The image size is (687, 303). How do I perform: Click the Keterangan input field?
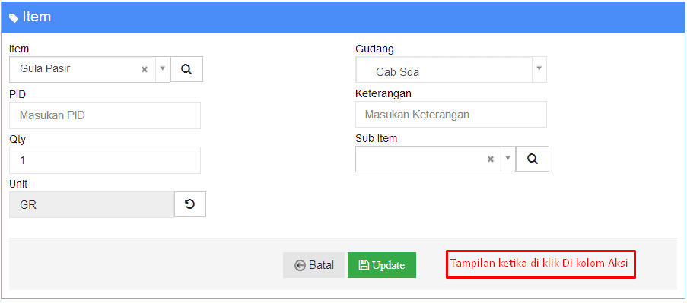click(x=451, y=115)
